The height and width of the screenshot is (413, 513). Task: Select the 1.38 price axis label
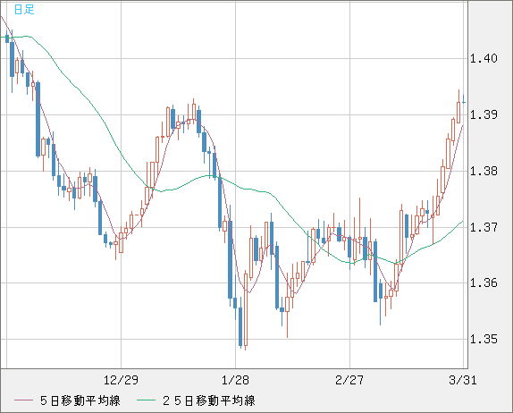484,171
